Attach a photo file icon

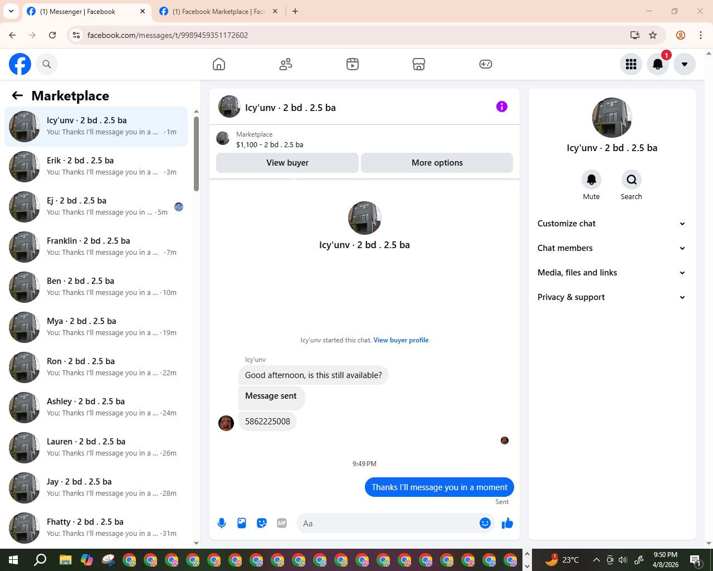(242, 523)
